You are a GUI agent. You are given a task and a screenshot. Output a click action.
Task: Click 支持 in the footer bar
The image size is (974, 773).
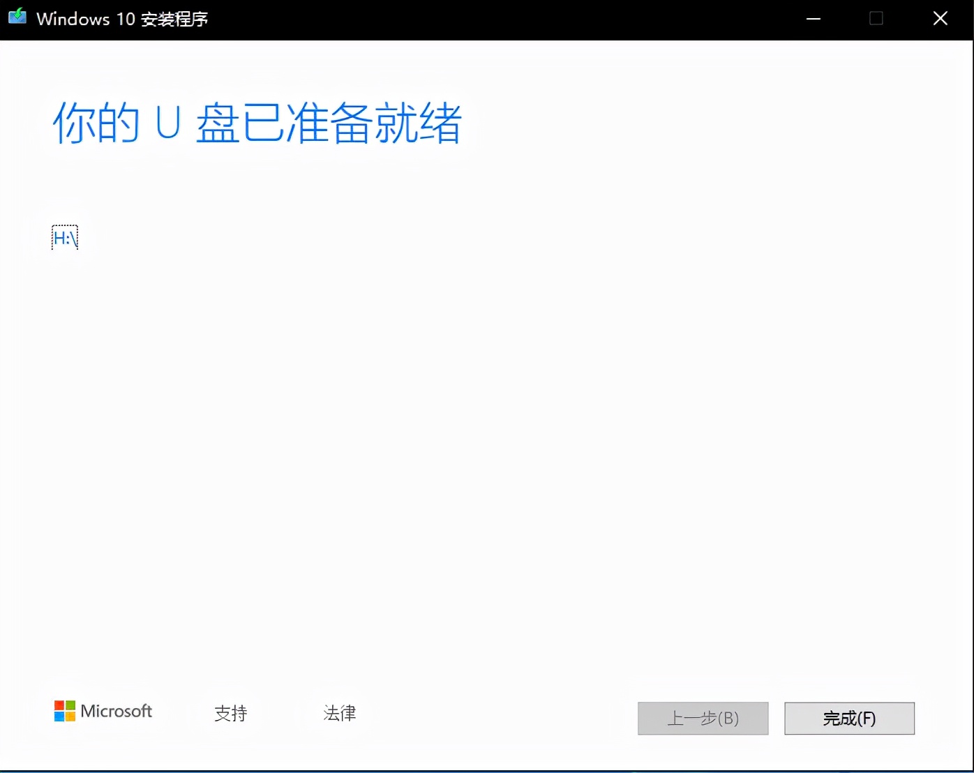click(x=230, y=714)
